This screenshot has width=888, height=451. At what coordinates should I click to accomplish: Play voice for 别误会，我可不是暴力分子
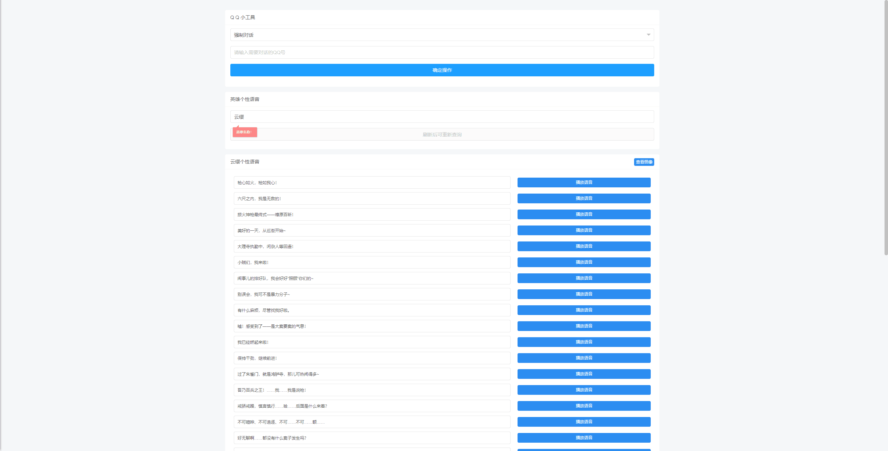click(584, 294)
